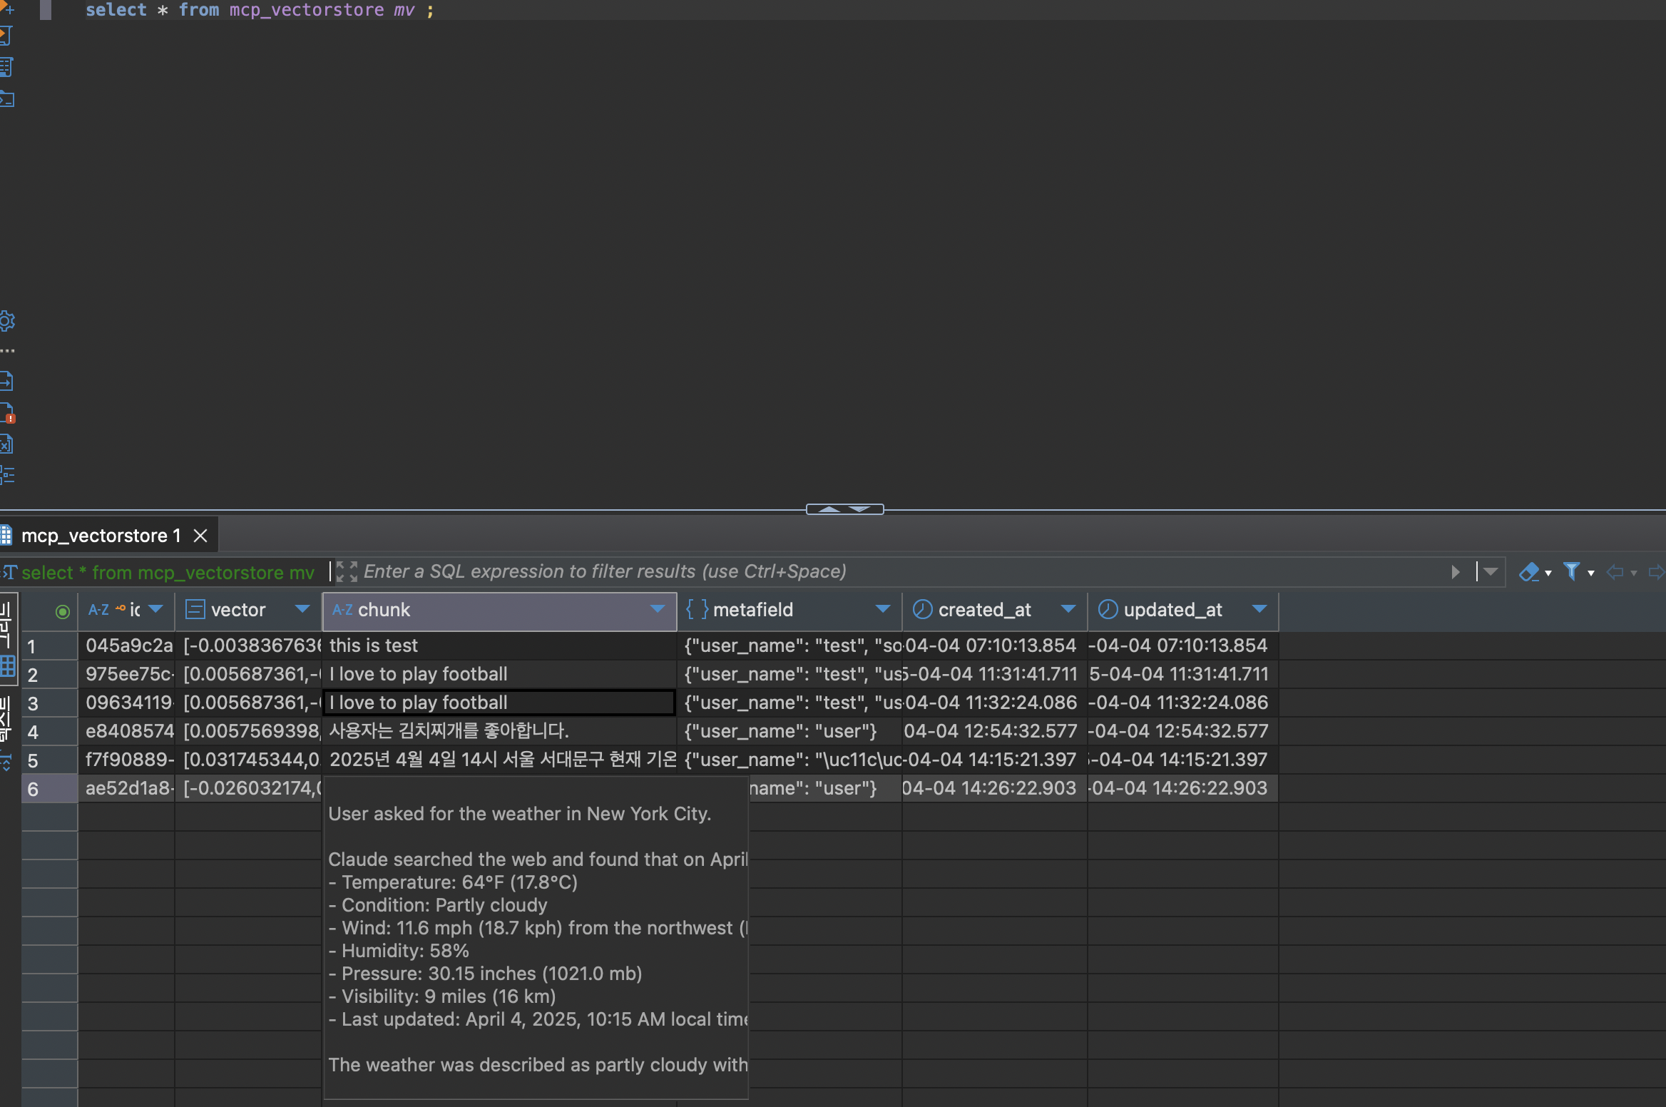Image resolution: width=1666 pixels, height=1107 pixels.
Task: Select id cell '045a9c2a'
Action: 127,646
